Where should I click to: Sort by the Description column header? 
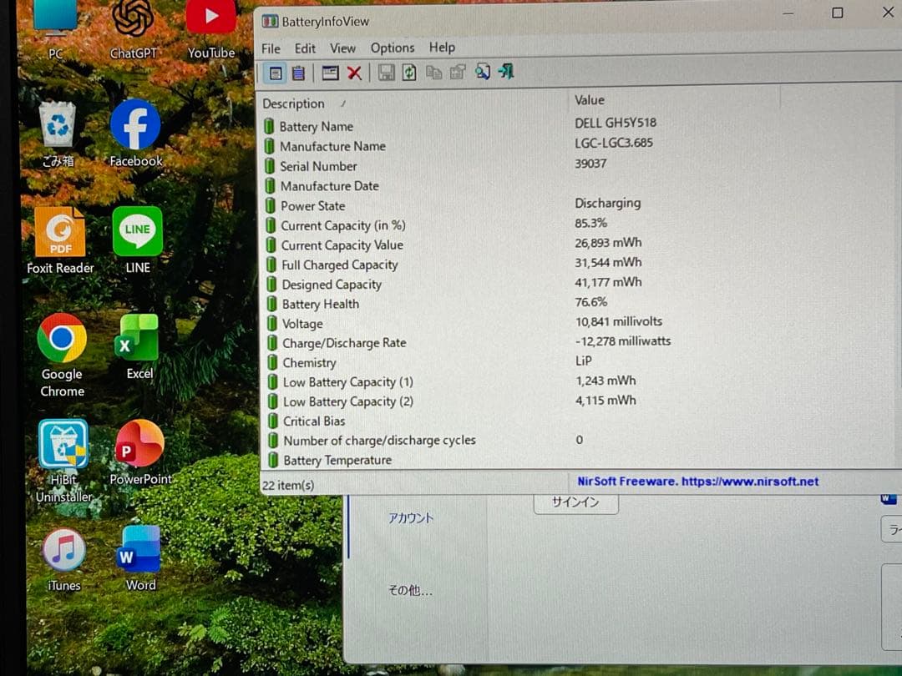point(293,103)
